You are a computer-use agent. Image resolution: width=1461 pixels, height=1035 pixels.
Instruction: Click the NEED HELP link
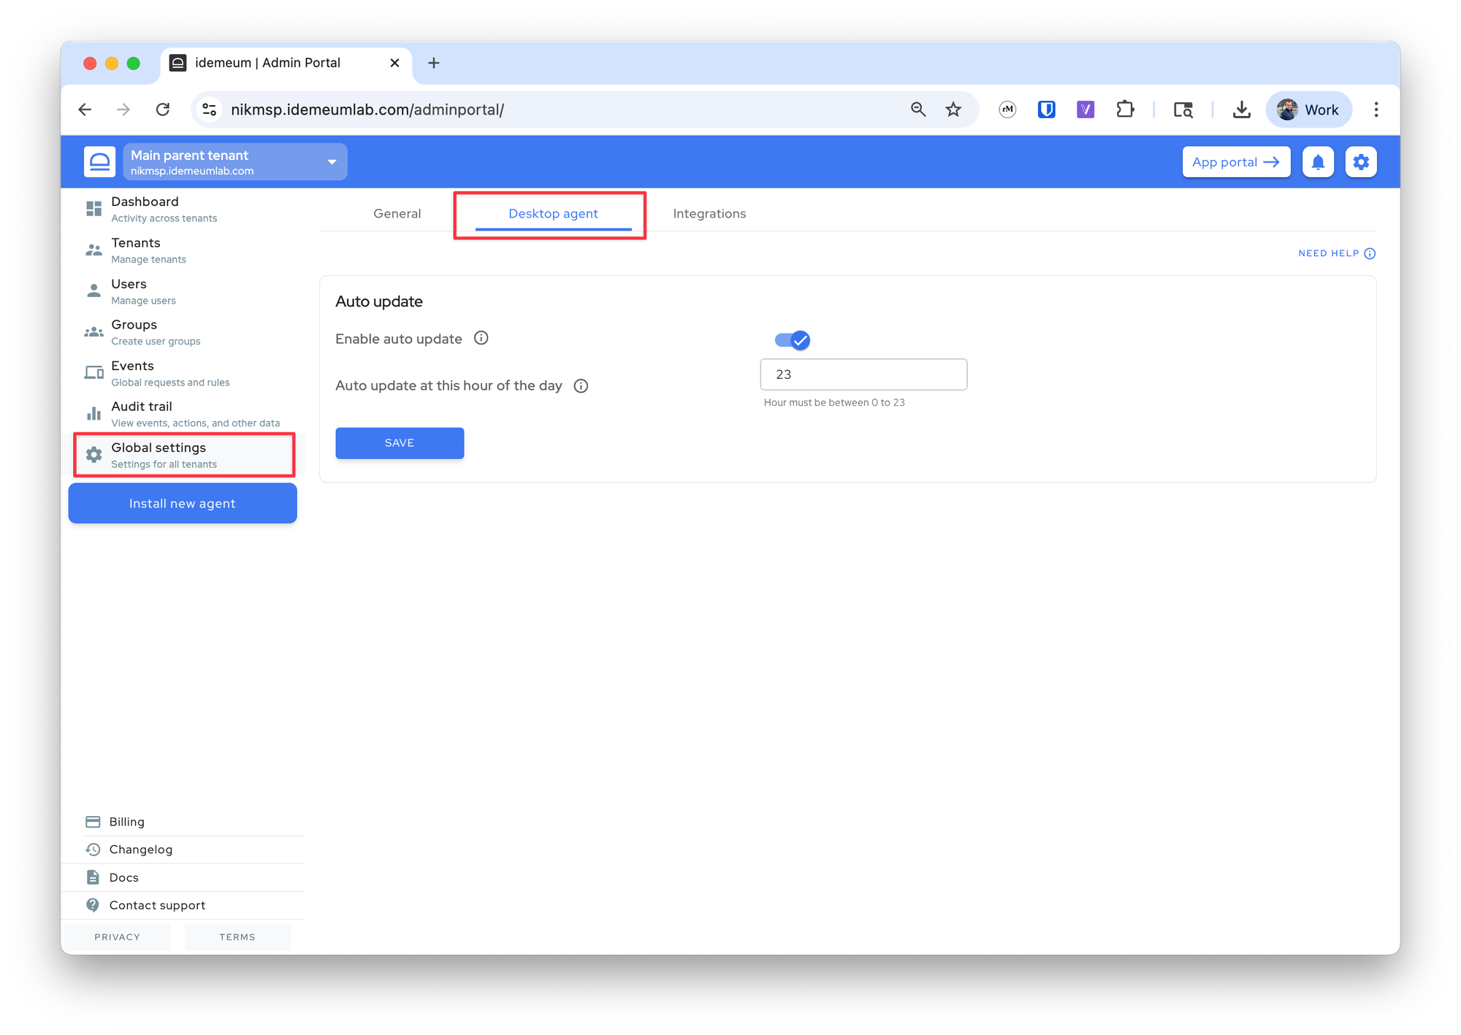click(x=1337, y=253)
